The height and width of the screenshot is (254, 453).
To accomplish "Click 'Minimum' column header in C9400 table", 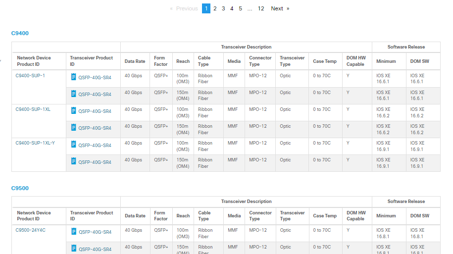I will [386, 61].
